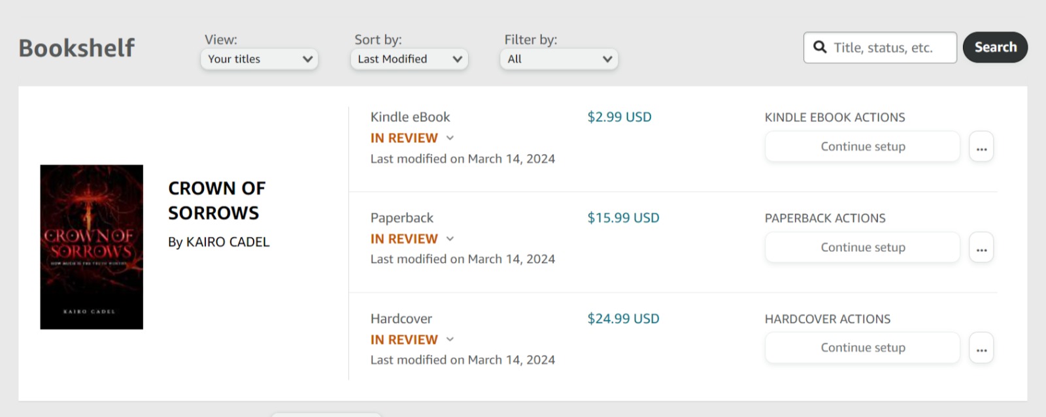Click the CROWN OF SORROWS book title
The width and height of the screenshot is (1046, 417).
tap(216, 200)
